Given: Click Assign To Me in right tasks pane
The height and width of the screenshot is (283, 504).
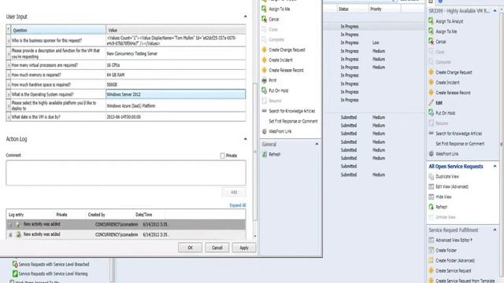Looking at the screenshot, I should coord(447,31).
